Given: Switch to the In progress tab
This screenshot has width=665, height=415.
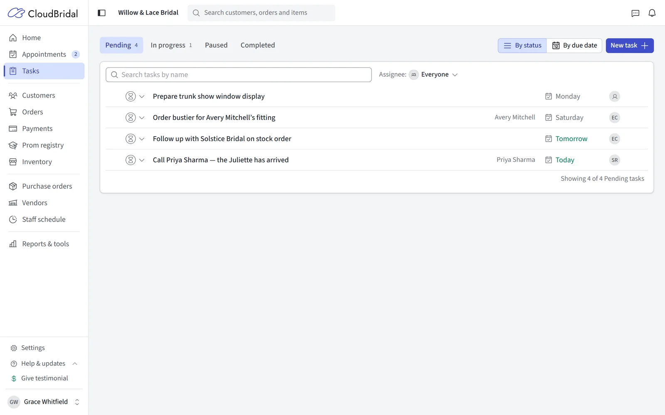Looking at the screenshot, I should pos(171,45).
